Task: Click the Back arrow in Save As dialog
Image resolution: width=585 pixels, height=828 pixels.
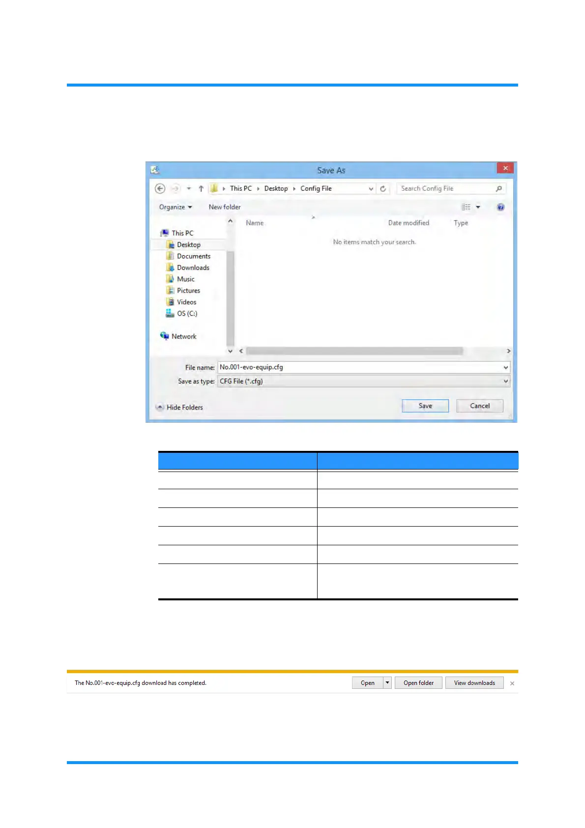Action: 160,188
